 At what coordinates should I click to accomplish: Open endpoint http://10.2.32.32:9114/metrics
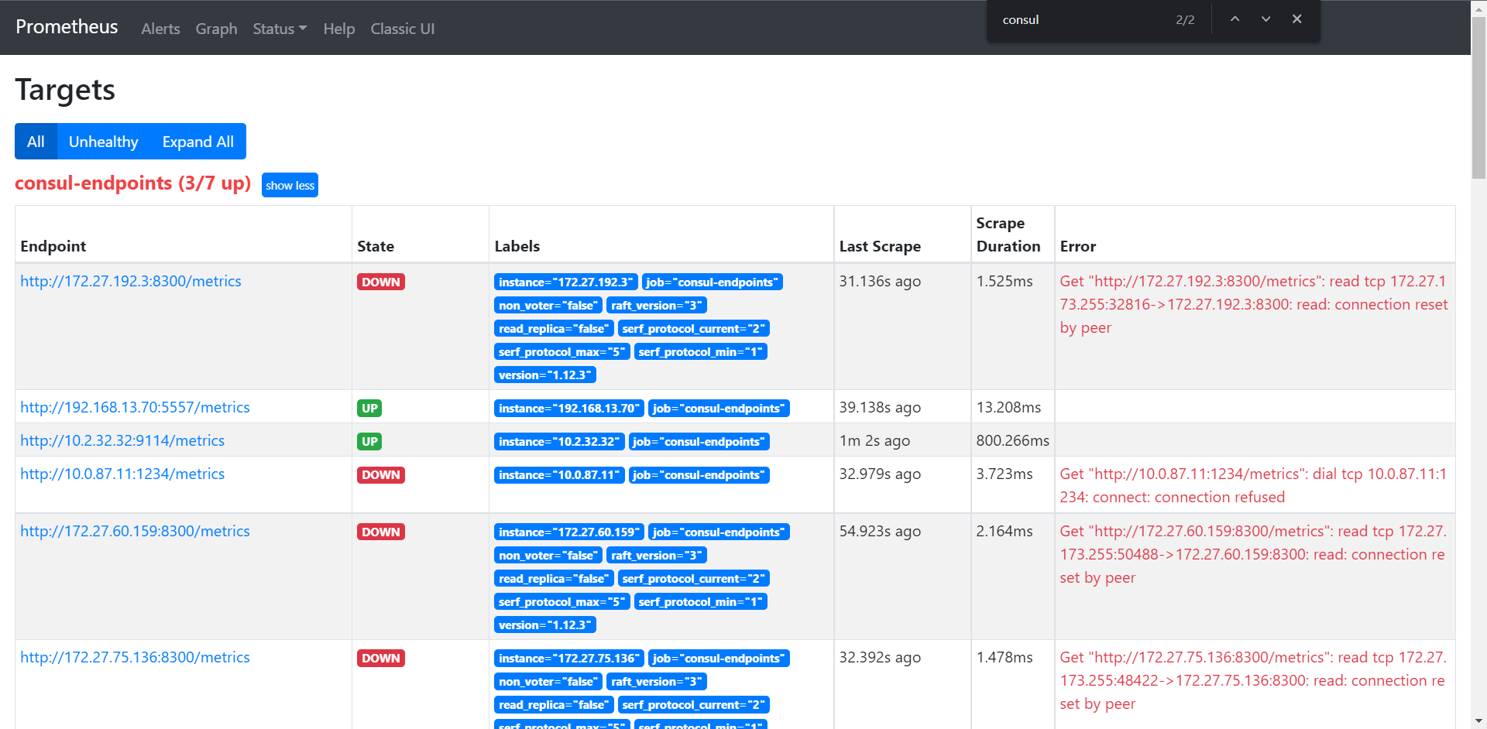[x=122, y=440]
